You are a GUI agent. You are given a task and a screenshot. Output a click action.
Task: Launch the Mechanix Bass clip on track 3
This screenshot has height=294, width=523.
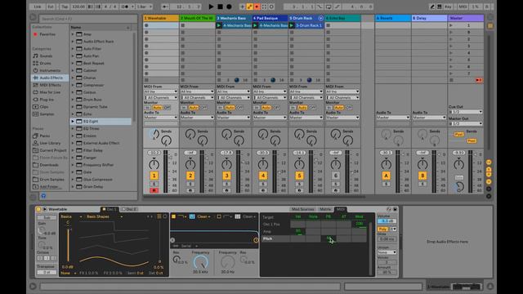pos(219,25)
